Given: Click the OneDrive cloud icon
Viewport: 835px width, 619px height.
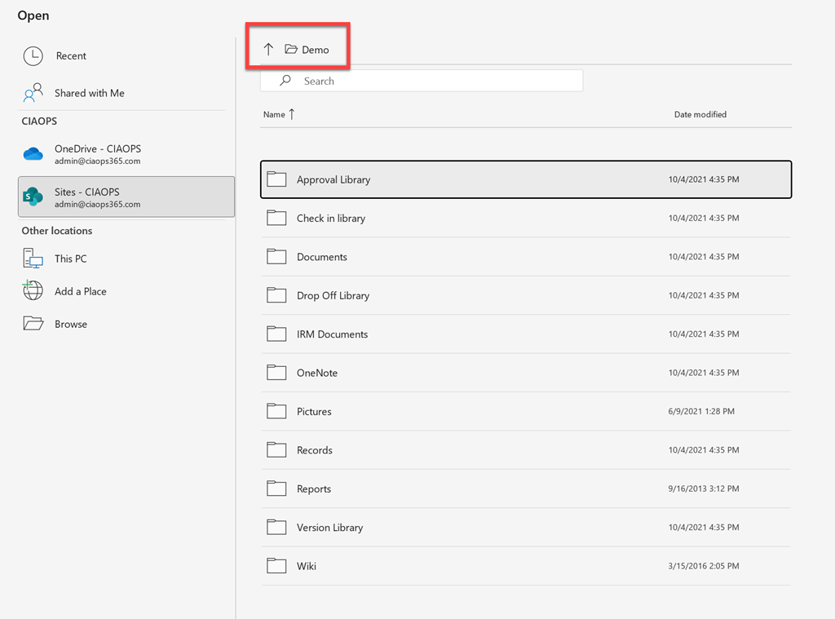Looking at the screenshot, I should 33,154.
